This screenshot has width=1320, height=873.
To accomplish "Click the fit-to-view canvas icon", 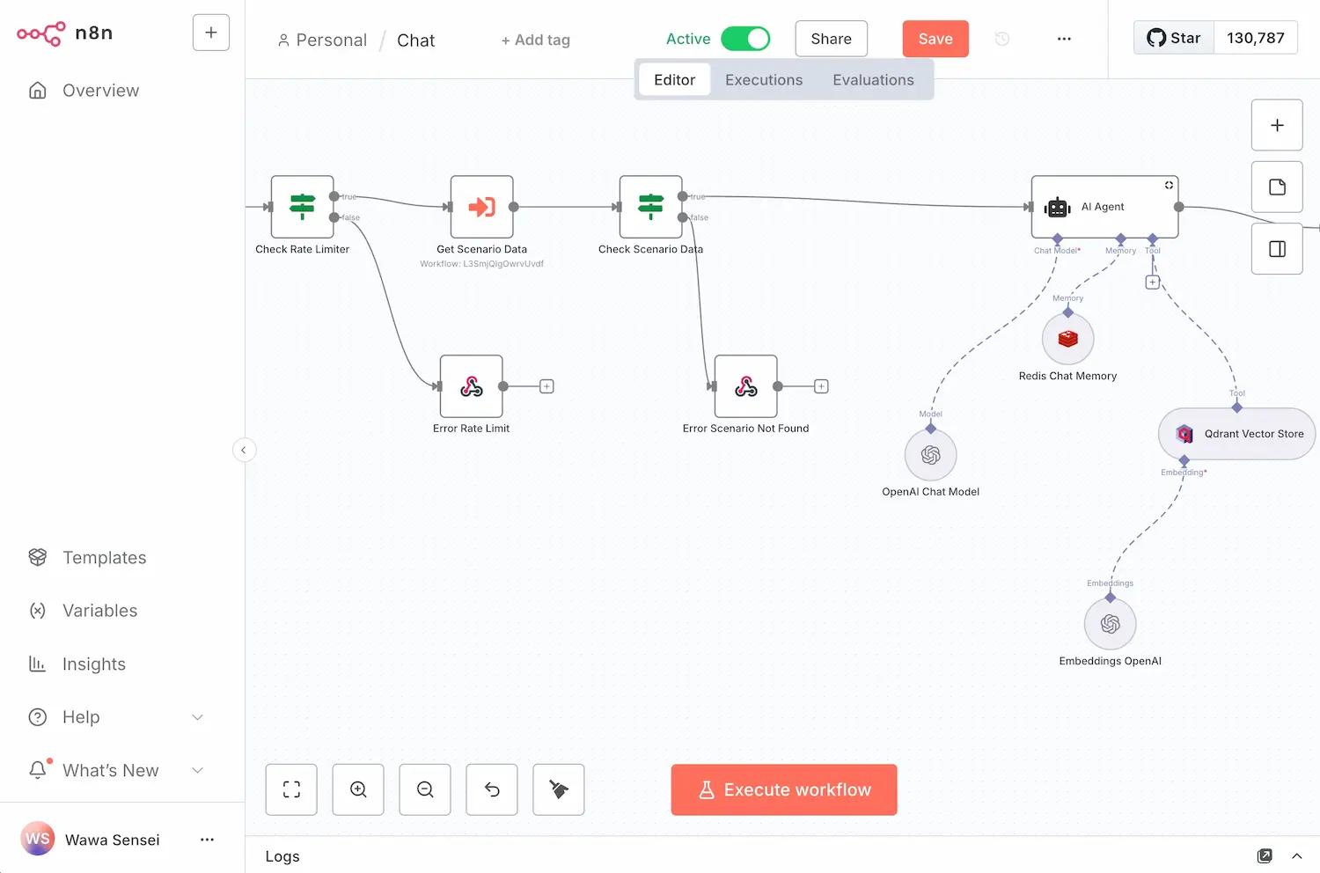I will pos(291,789).
